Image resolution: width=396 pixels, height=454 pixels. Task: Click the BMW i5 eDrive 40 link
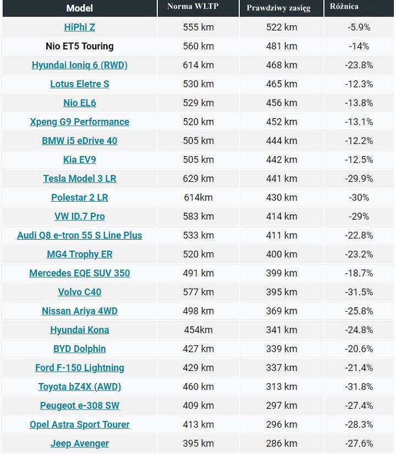79,141
